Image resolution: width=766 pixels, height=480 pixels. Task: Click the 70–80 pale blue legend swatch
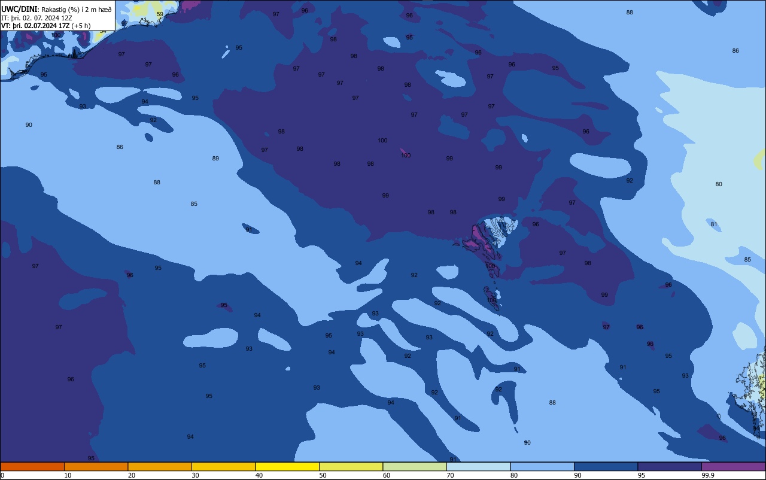478,466
